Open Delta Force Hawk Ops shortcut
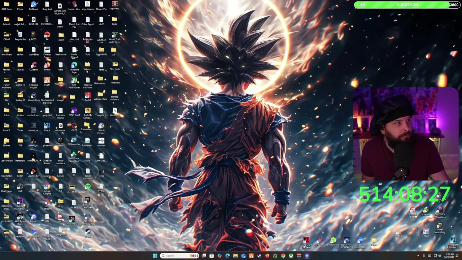The height and width of the screenshot is (260, 462). pos(74,157)
